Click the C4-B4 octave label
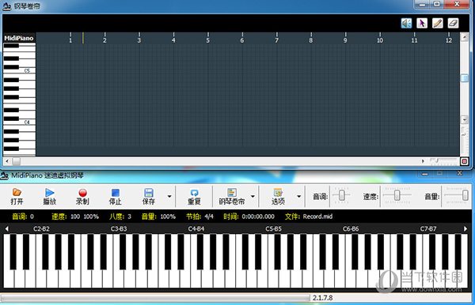Screen dimensions: 475x305 pyautogui.click(x=196, y=229)
